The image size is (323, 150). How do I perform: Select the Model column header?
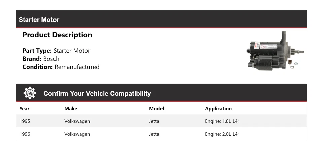point(156,109)
